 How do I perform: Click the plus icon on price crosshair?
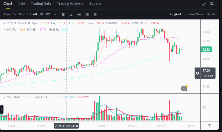197,73
